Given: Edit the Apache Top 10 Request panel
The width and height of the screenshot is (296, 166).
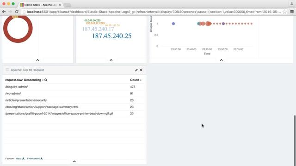Looking at the screenshot, I should 136,70.
